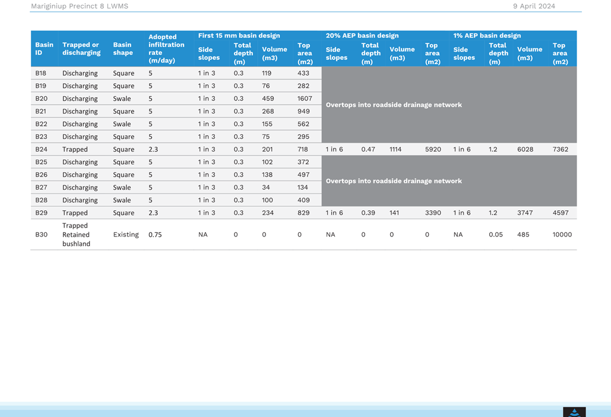Click the date '9 April 2024'
Screen dimensions: 611x417
[534, 6]
